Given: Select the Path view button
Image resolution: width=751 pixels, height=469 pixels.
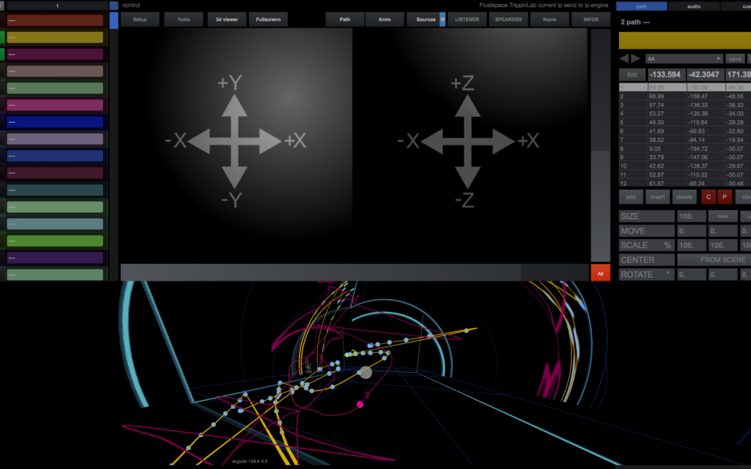Looking at the screenshot, I should [345, 19].
